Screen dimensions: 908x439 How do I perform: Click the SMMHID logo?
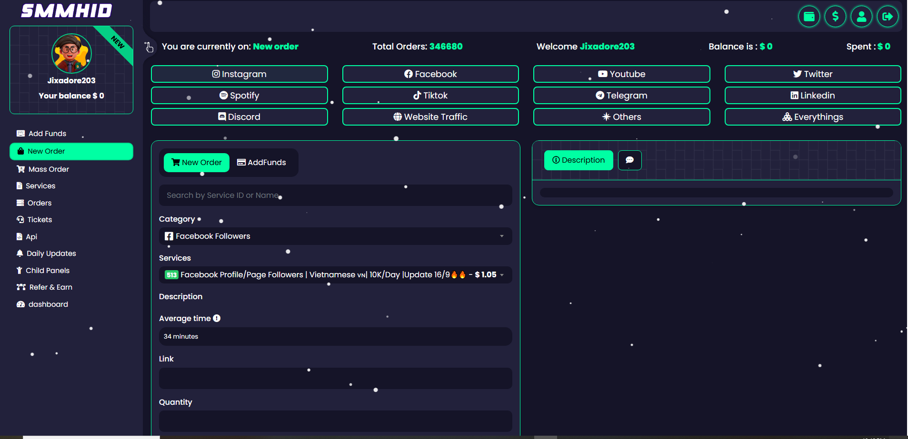[67, 10]
